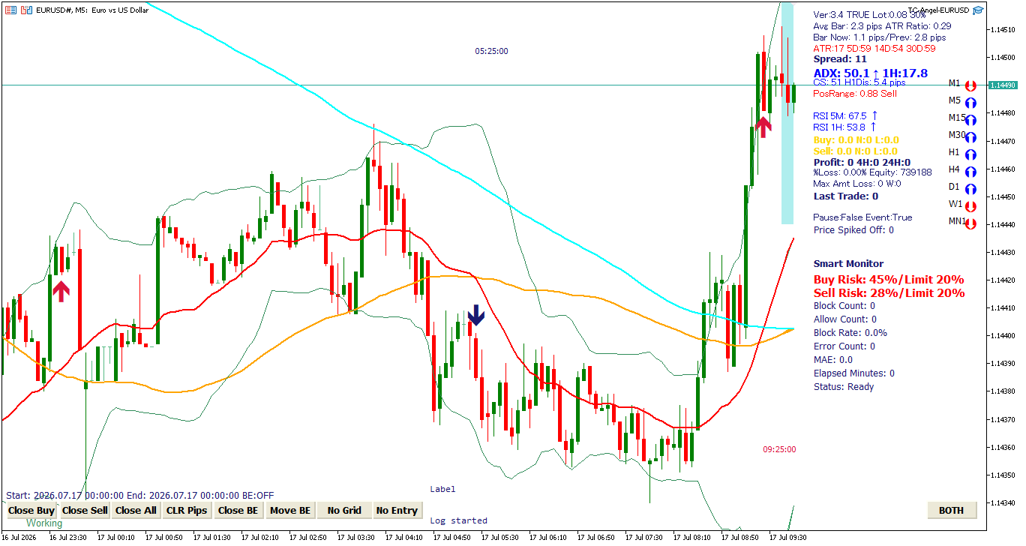Click the Close Sell button
The width and height of the screenshot is (1026, 546).
click(85, 511)
